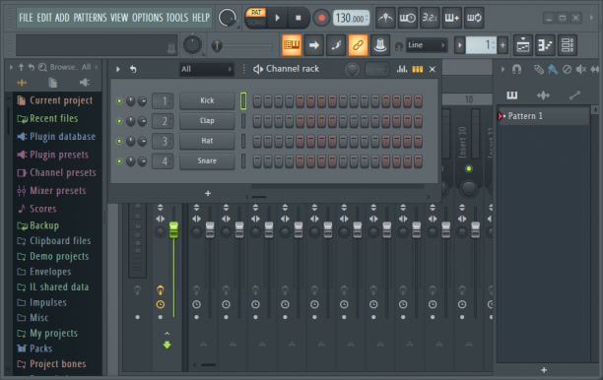Mute the Clap channel

(x=119, y=121)
